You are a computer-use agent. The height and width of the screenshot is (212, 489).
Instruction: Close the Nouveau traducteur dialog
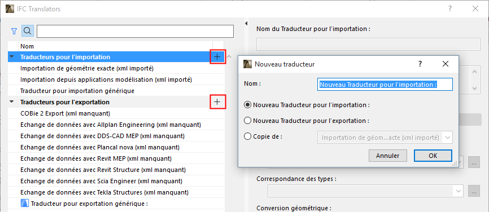click(446, 64)
